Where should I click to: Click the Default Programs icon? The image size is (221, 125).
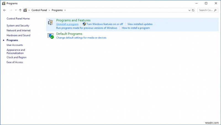tap(51, 36)
